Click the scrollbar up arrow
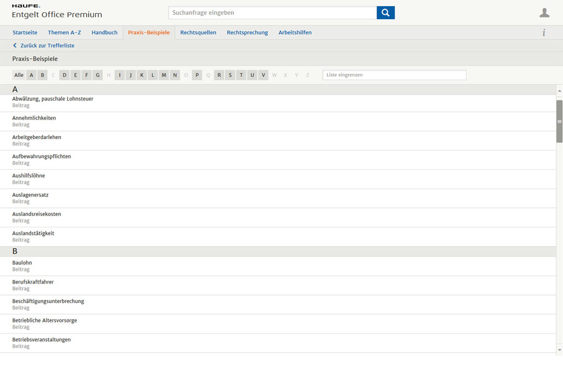This screenshot has width=563, height=368. 559,91
